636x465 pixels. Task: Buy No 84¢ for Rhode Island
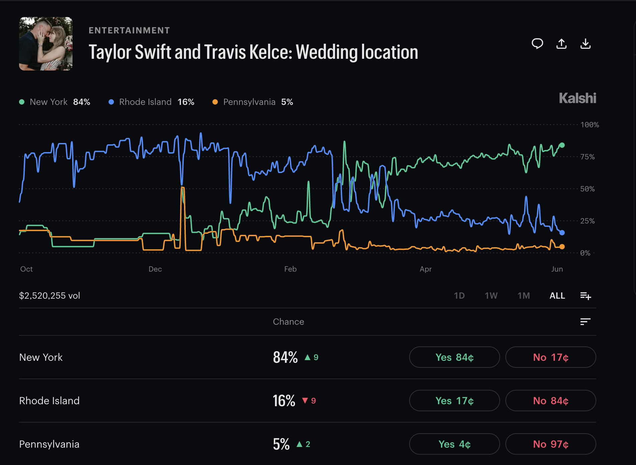coord(551,401)
